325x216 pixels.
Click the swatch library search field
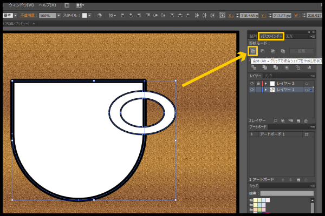(287, 193)
